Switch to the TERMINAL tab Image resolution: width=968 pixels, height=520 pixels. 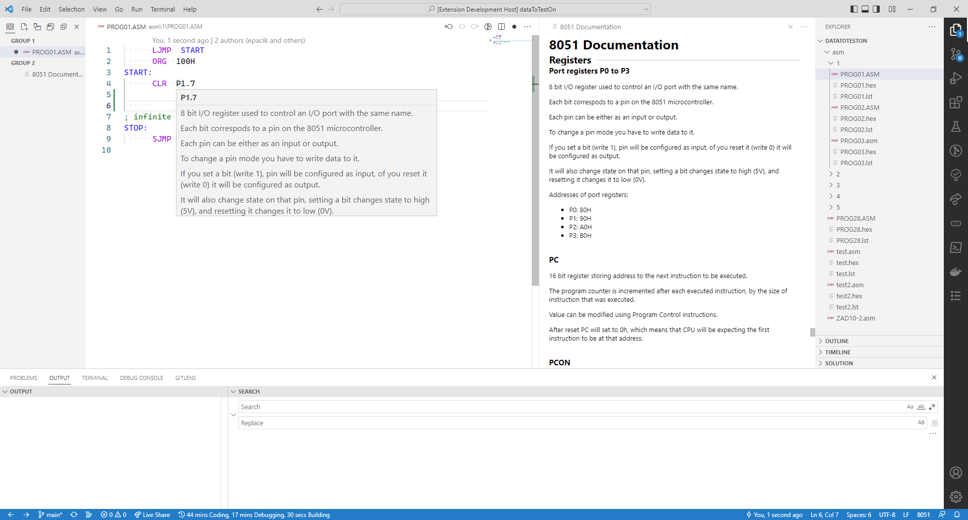click(x=95, y=378)
